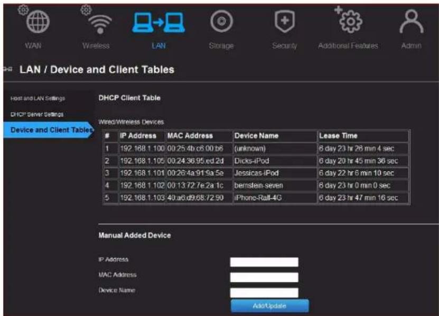Open the Wireless signal icon
This screenshot has width=439, height=316.
[x=100, y=24]
